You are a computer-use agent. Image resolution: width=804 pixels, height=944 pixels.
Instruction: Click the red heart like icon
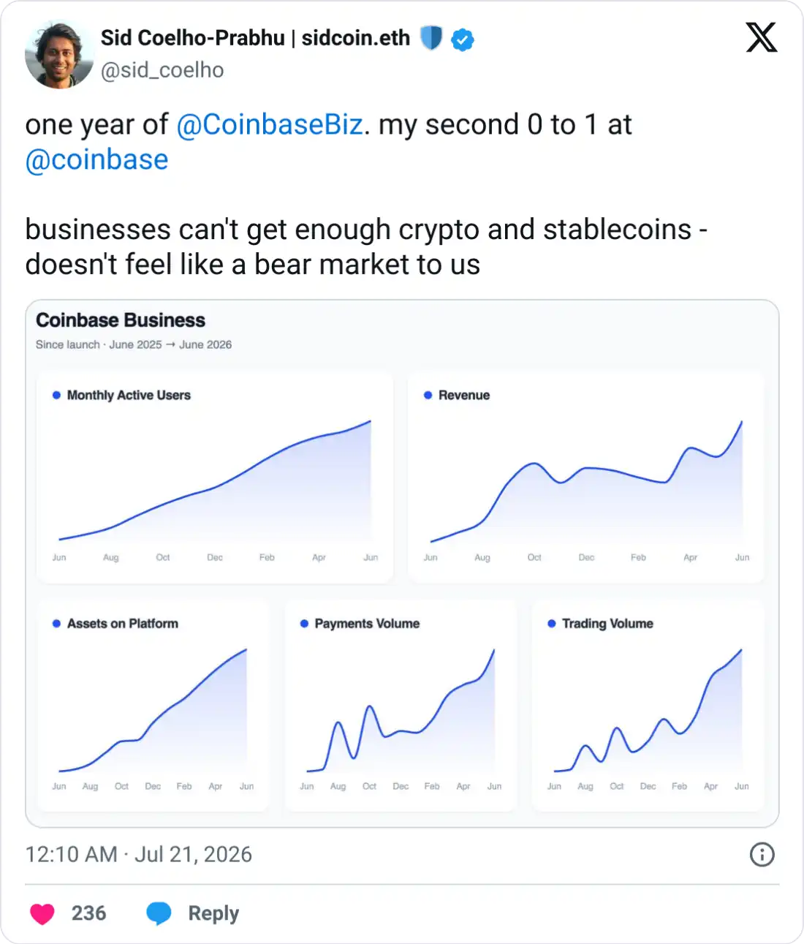click(42, 913)
